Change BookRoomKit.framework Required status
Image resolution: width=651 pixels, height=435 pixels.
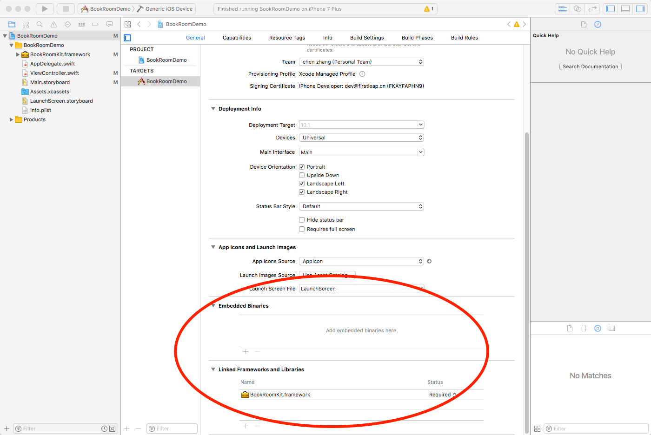[443, 395]
